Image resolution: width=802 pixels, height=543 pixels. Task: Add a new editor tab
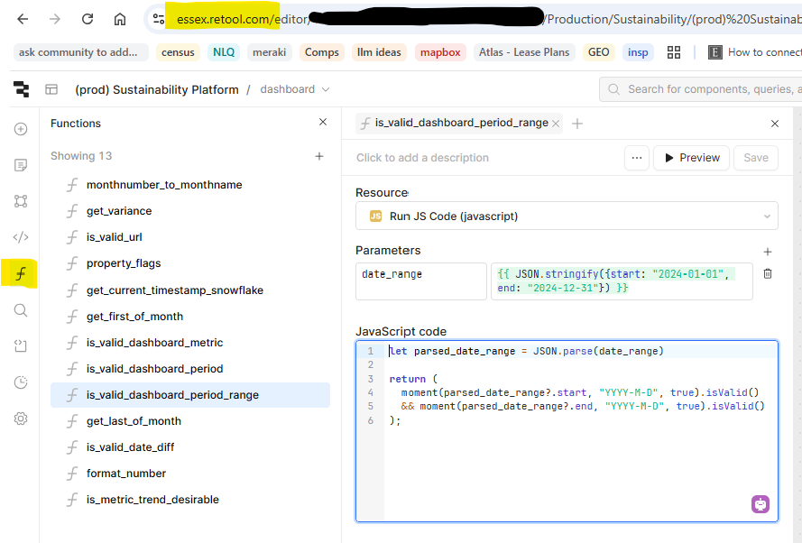[x=577, y=124]
